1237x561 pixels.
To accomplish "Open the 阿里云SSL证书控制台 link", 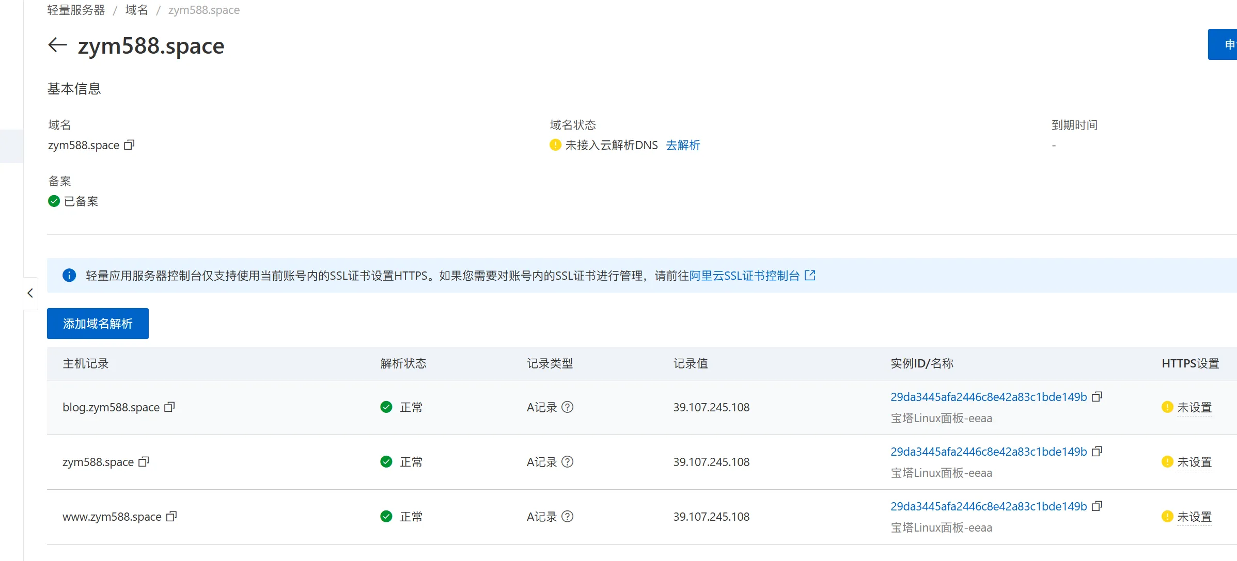I will coord(744,276).
